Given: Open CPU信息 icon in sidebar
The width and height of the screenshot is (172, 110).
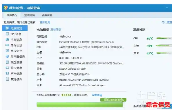Looking at the screenshot, I should click(x=7, y=34).
